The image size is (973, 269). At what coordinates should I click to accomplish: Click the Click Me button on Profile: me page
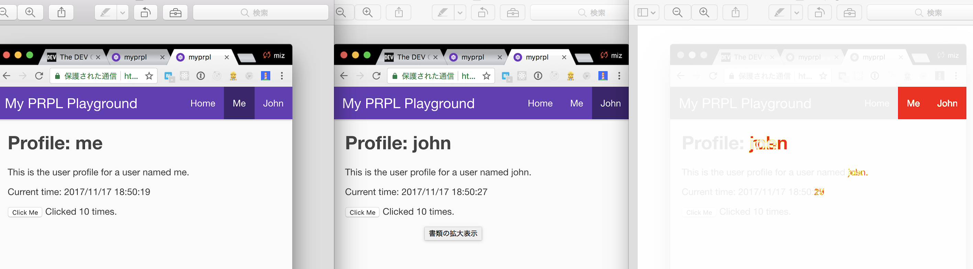25,212
